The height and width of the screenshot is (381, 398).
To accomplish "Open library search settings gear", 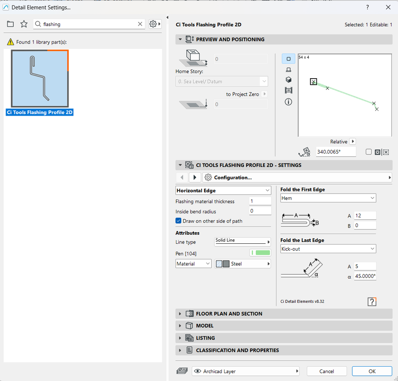I will (155, 24).
